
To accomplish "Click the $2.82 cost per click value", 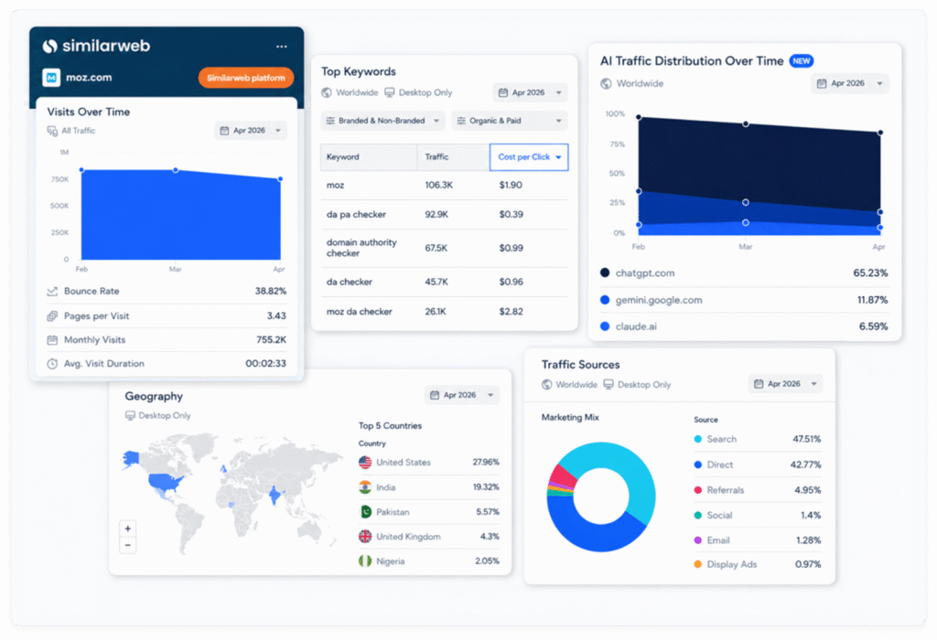I will click(x=511, y=312).
